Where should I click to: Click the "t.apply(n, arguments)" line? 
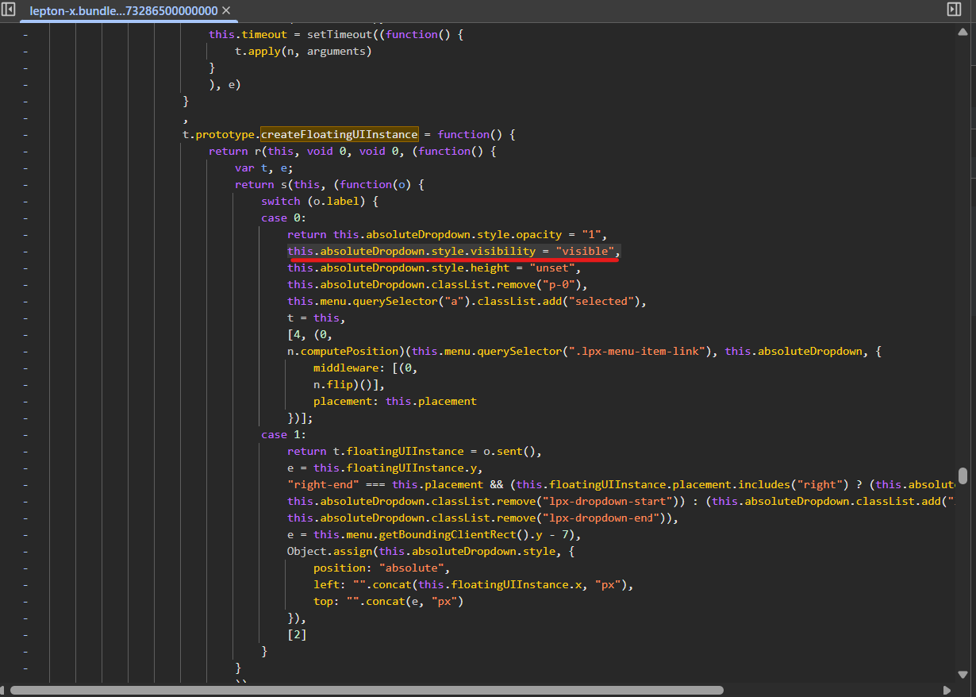click(303, 51)
